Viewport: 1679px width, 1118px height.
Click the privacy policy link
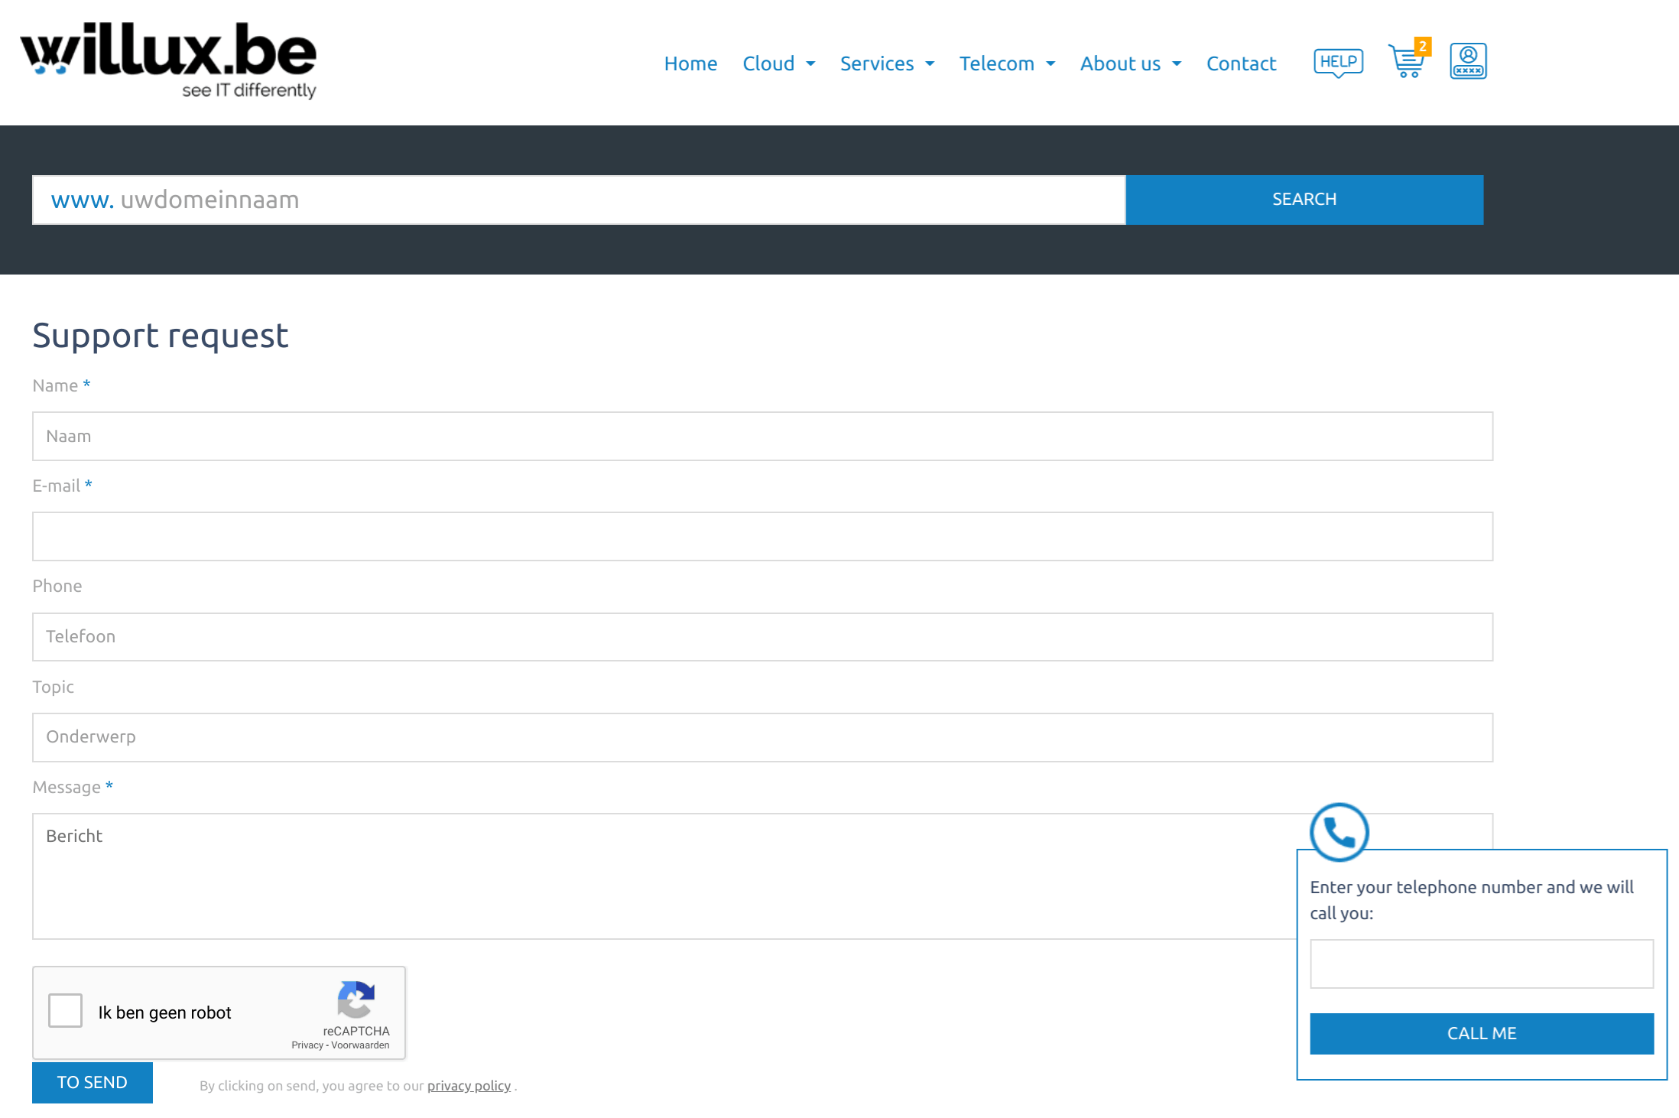point(468,1086)
